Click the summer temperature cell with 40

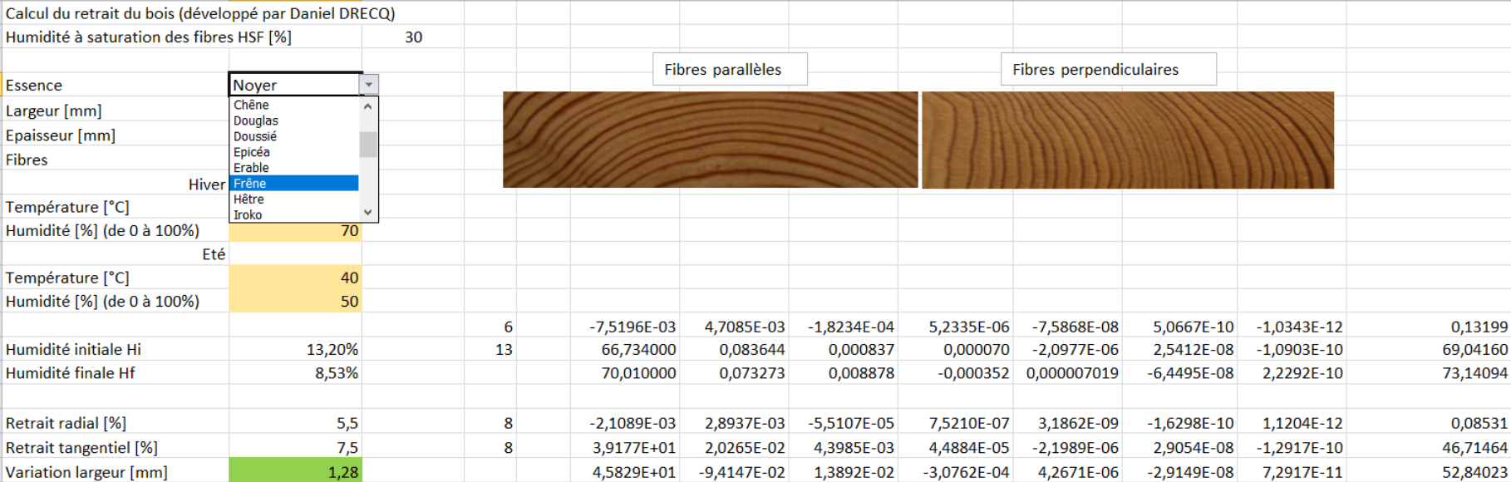[295, 278]
